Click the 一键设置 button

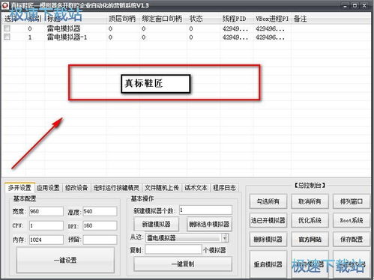(65, 260)
